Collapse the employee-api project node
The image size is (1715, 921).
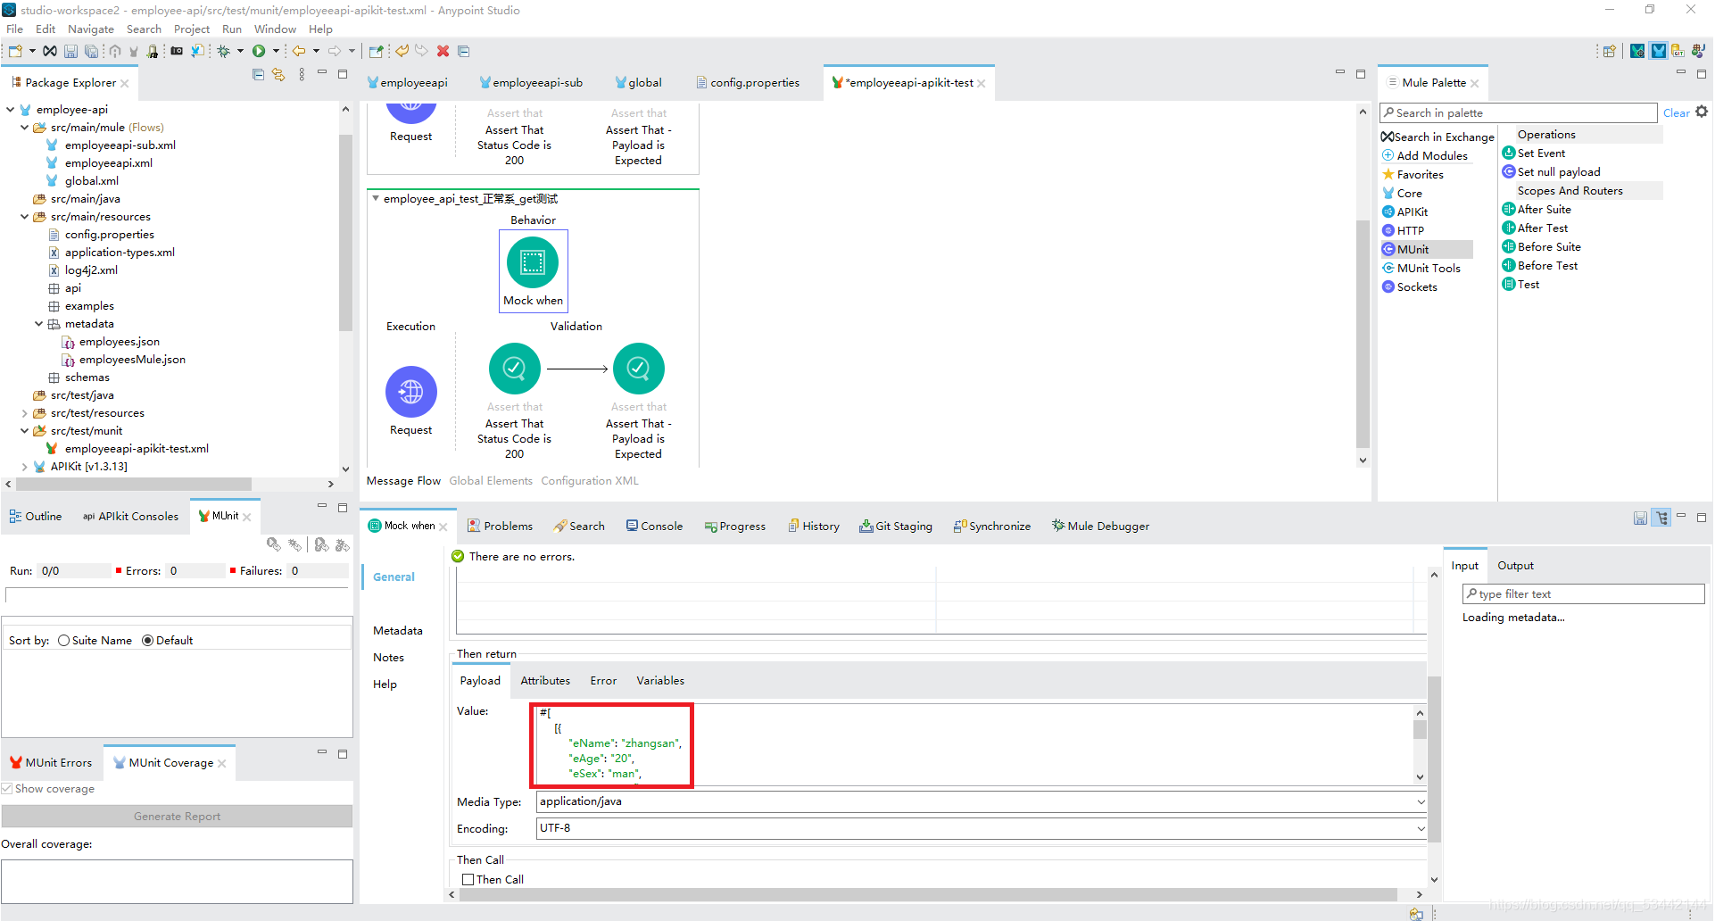[10, 110]
